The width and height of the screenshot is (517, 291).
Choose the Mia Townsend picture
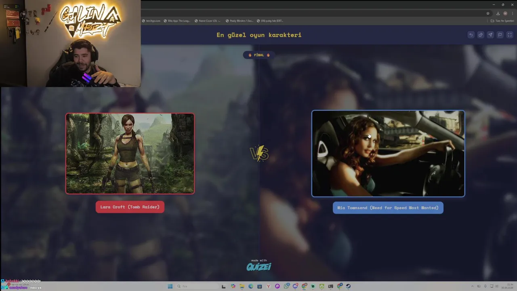pos(388,154)
